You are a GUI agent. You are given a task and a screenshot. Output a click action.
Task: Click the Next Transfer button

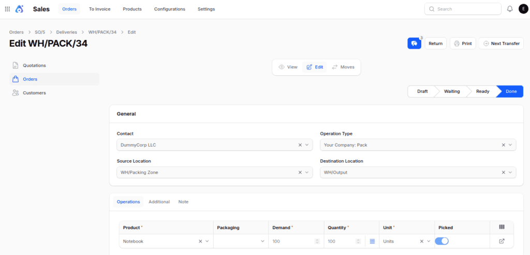pyautogui.click(x=501, y=44)
